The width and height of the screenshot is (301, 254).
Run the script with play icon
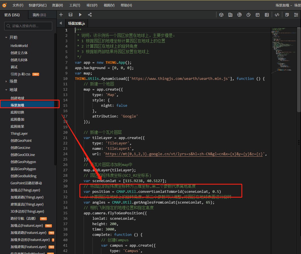pyautogui.click(x=80, y=15)
